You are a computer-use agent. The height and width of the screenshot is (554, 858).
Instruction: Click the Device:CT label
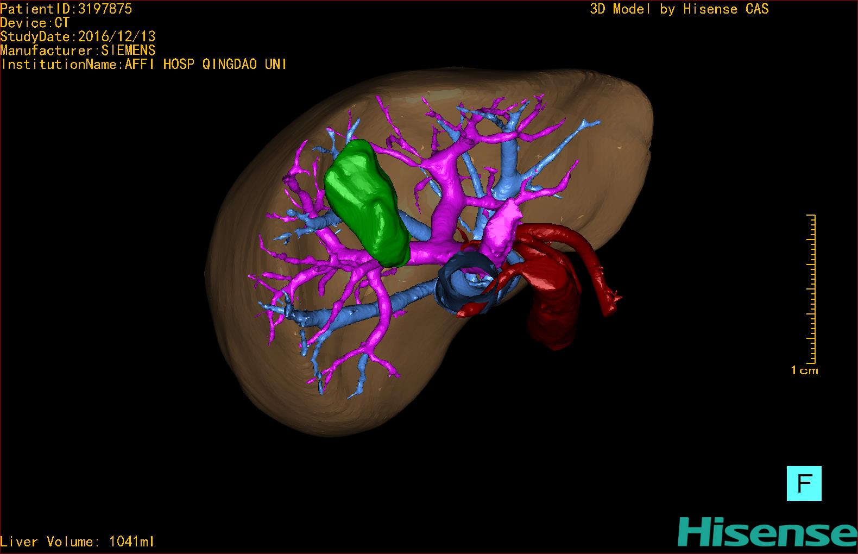[x=35, y=23]
